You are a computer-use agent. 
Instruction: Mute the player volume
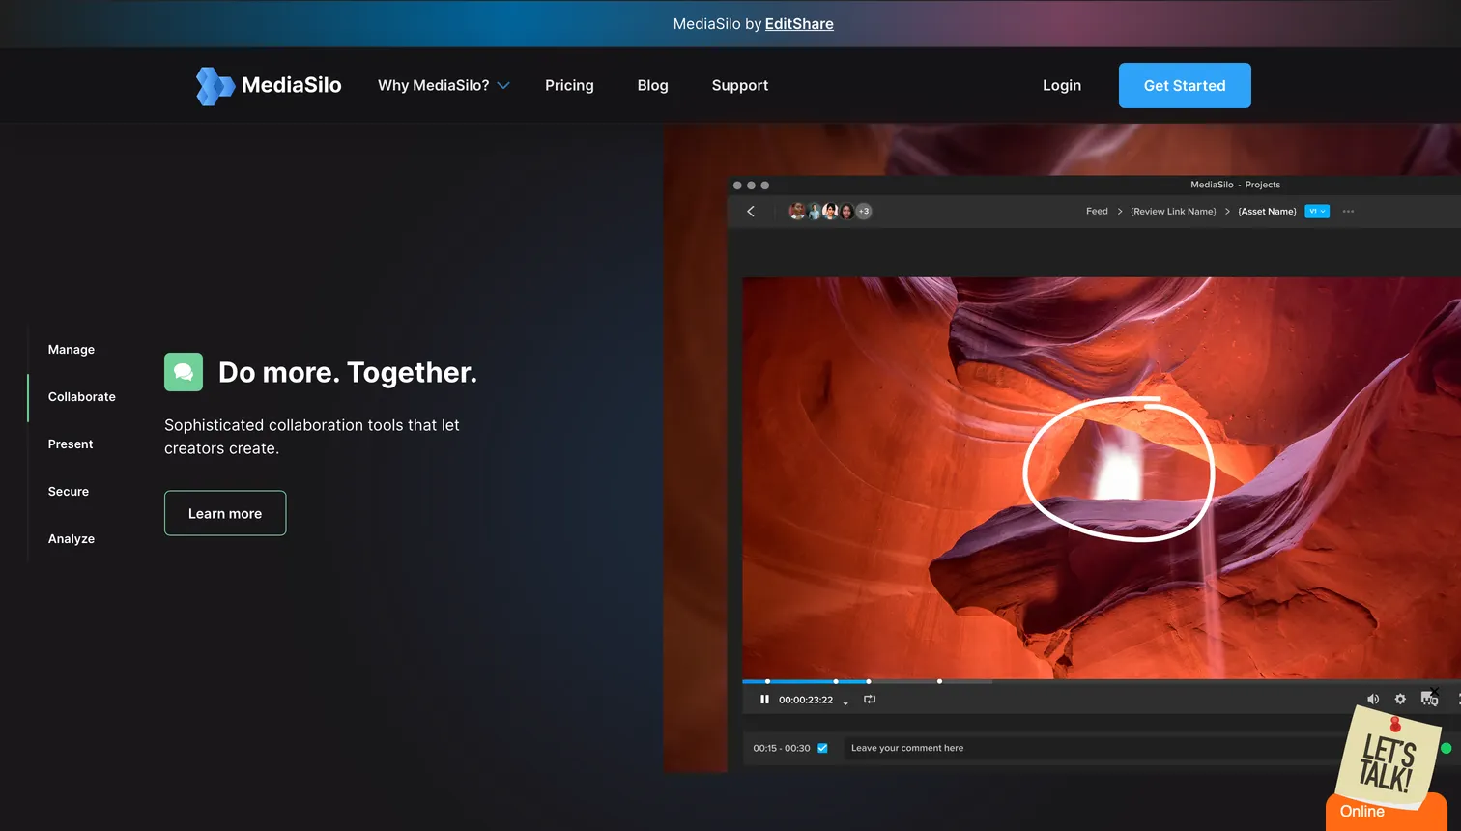pyautogui.click(x=1373, y=699)
